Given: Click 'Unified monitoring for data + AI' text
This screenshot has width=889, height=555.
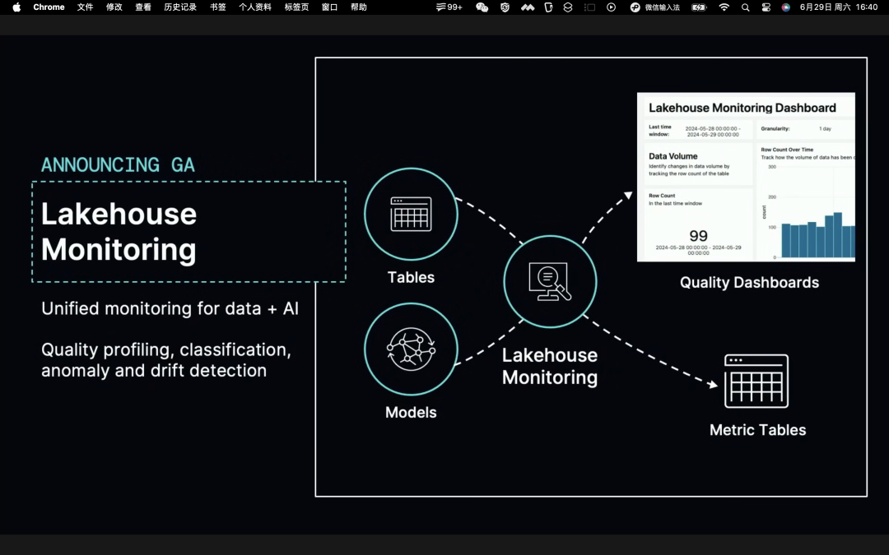Looking at the screenshot, I should click(x=170, y=308).
